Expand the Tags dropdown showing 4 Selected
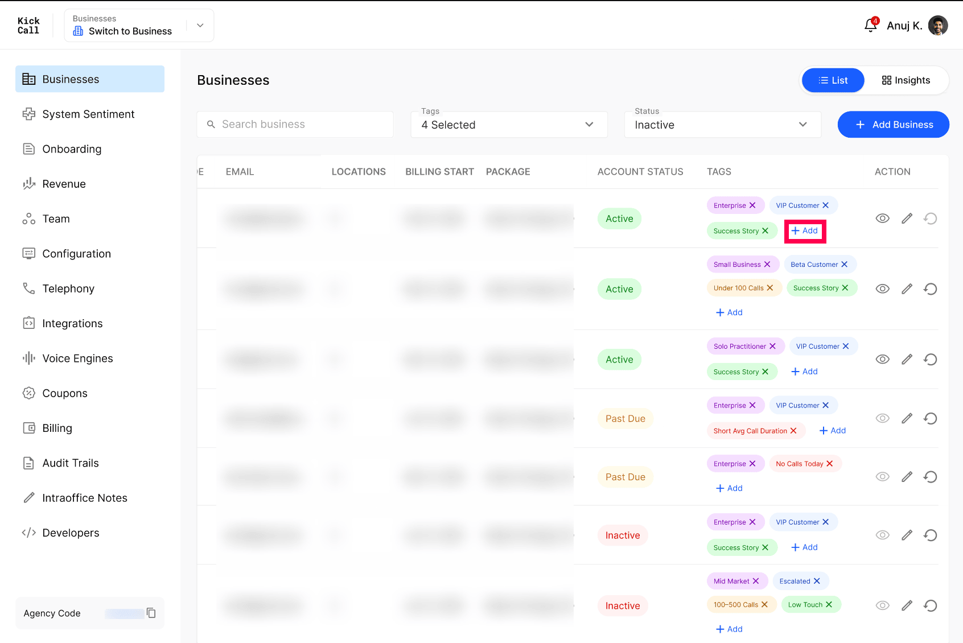This screenshot has height=643, width=963. (509, 125)
